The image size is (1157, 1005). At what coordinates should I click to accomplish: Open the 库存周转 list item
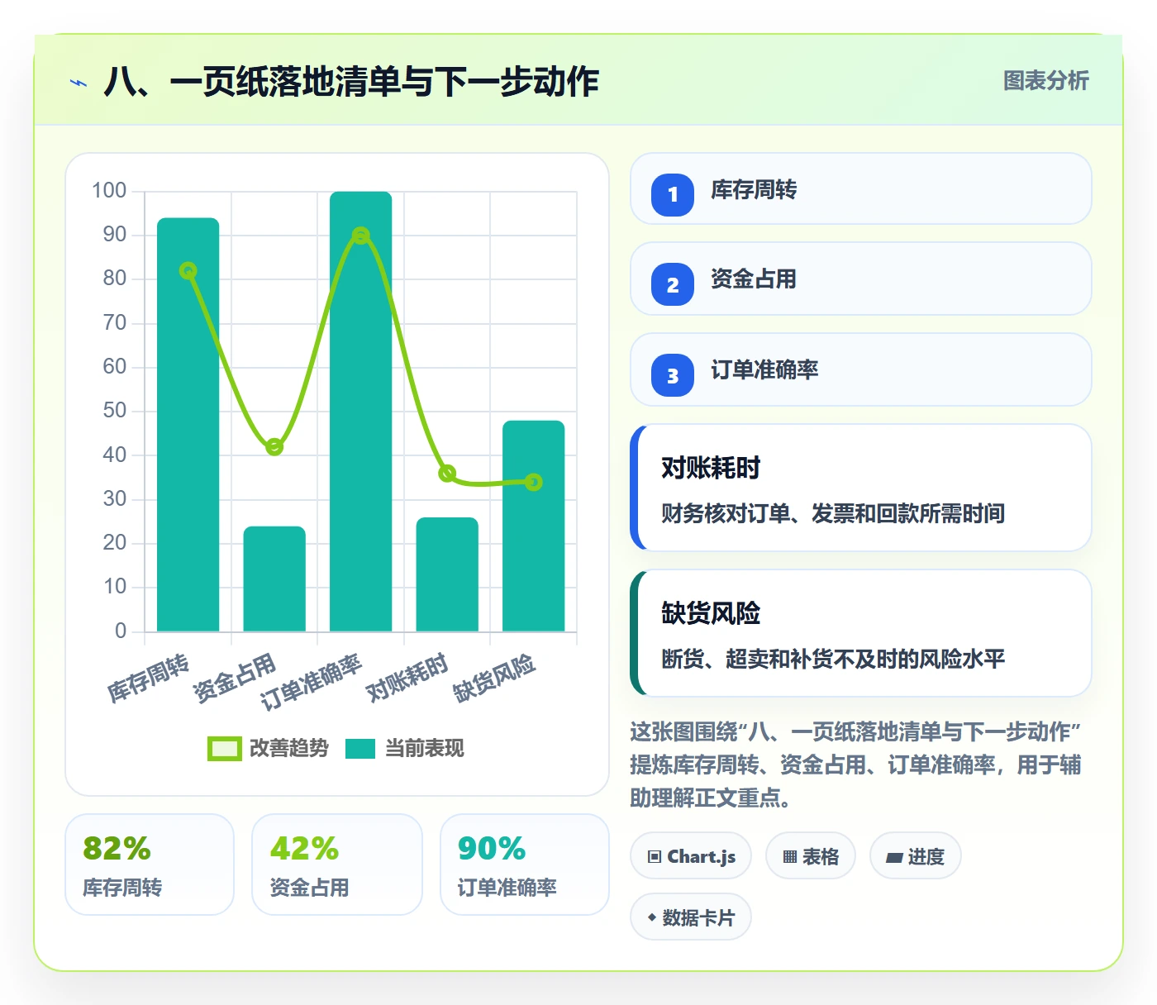tap(861, 188)
